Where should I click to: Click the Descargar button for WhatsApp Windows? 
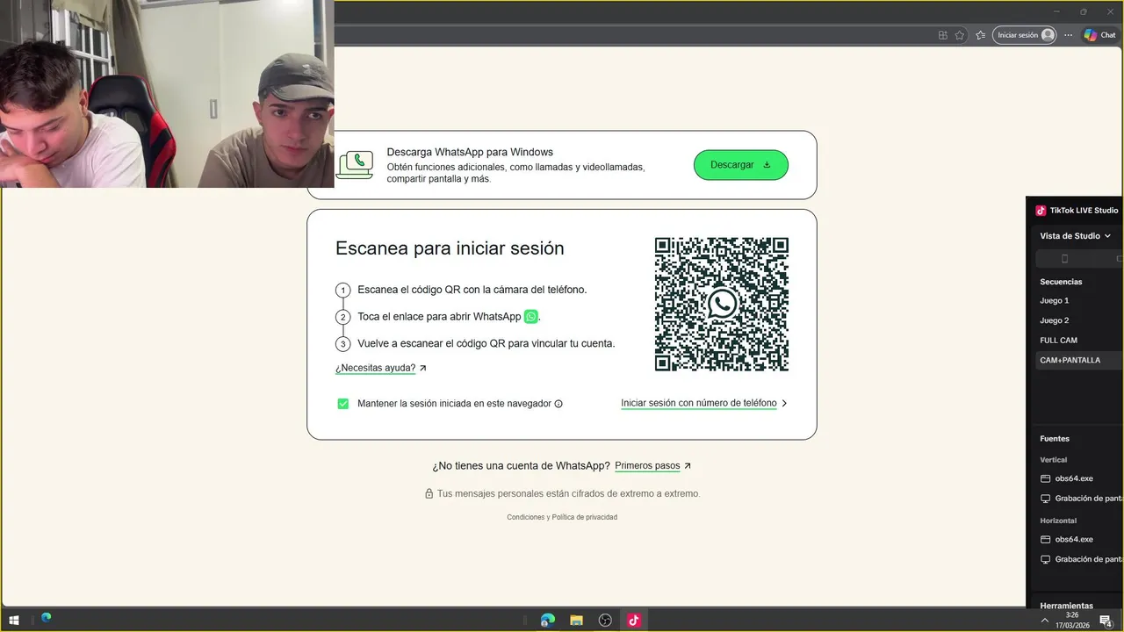pyautogui.click(x=740, y=165)
